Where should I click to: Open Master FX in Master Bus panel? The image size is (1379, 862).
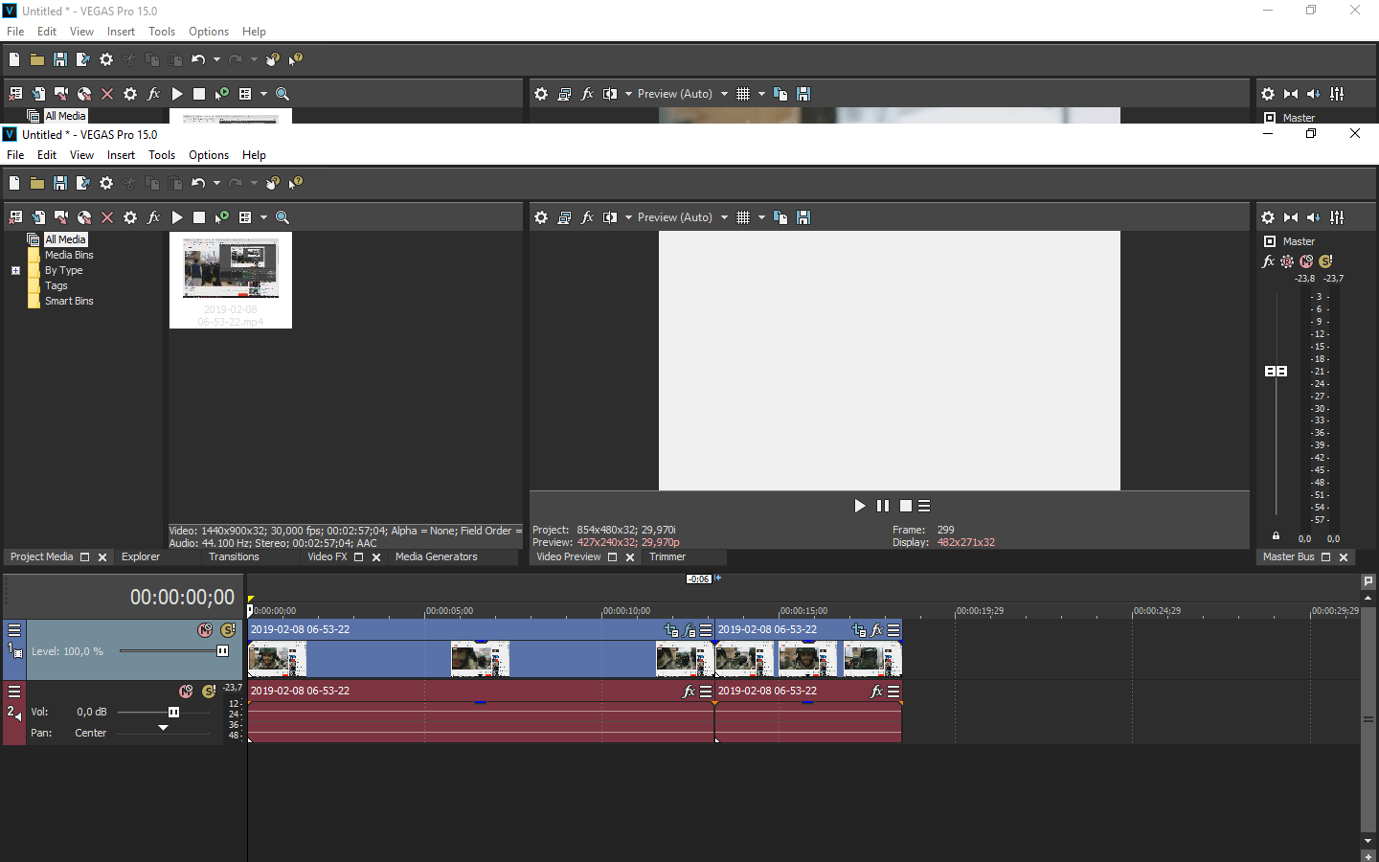coord(1269,261)
